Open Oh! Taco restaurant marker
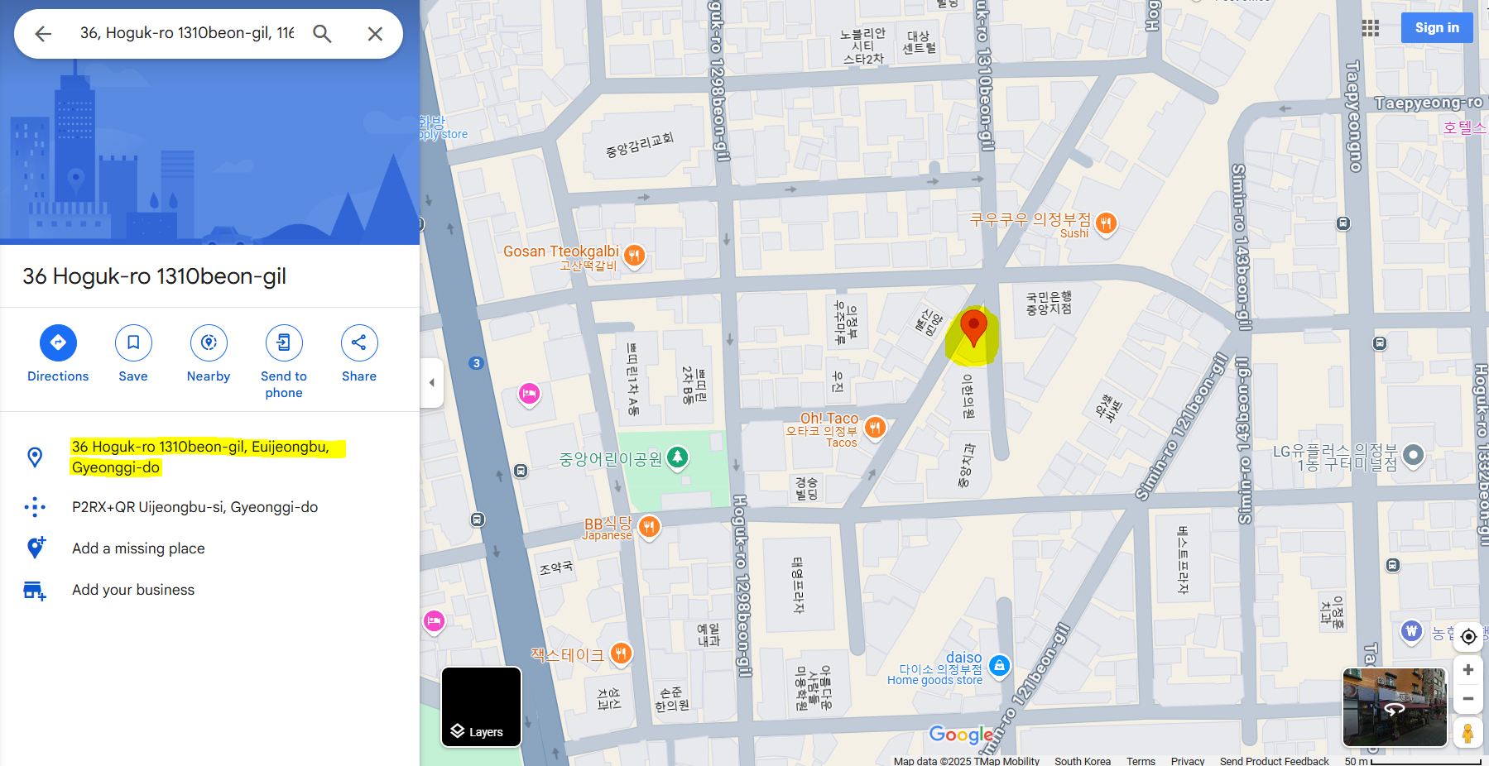1489x766 pixels. 875,428
